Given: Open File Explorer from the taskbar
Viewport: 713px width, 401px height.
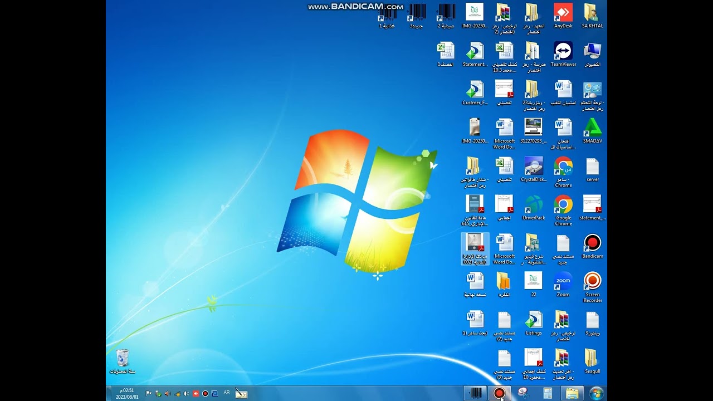Looking at the screenshot, I should [x=572, y=393].
